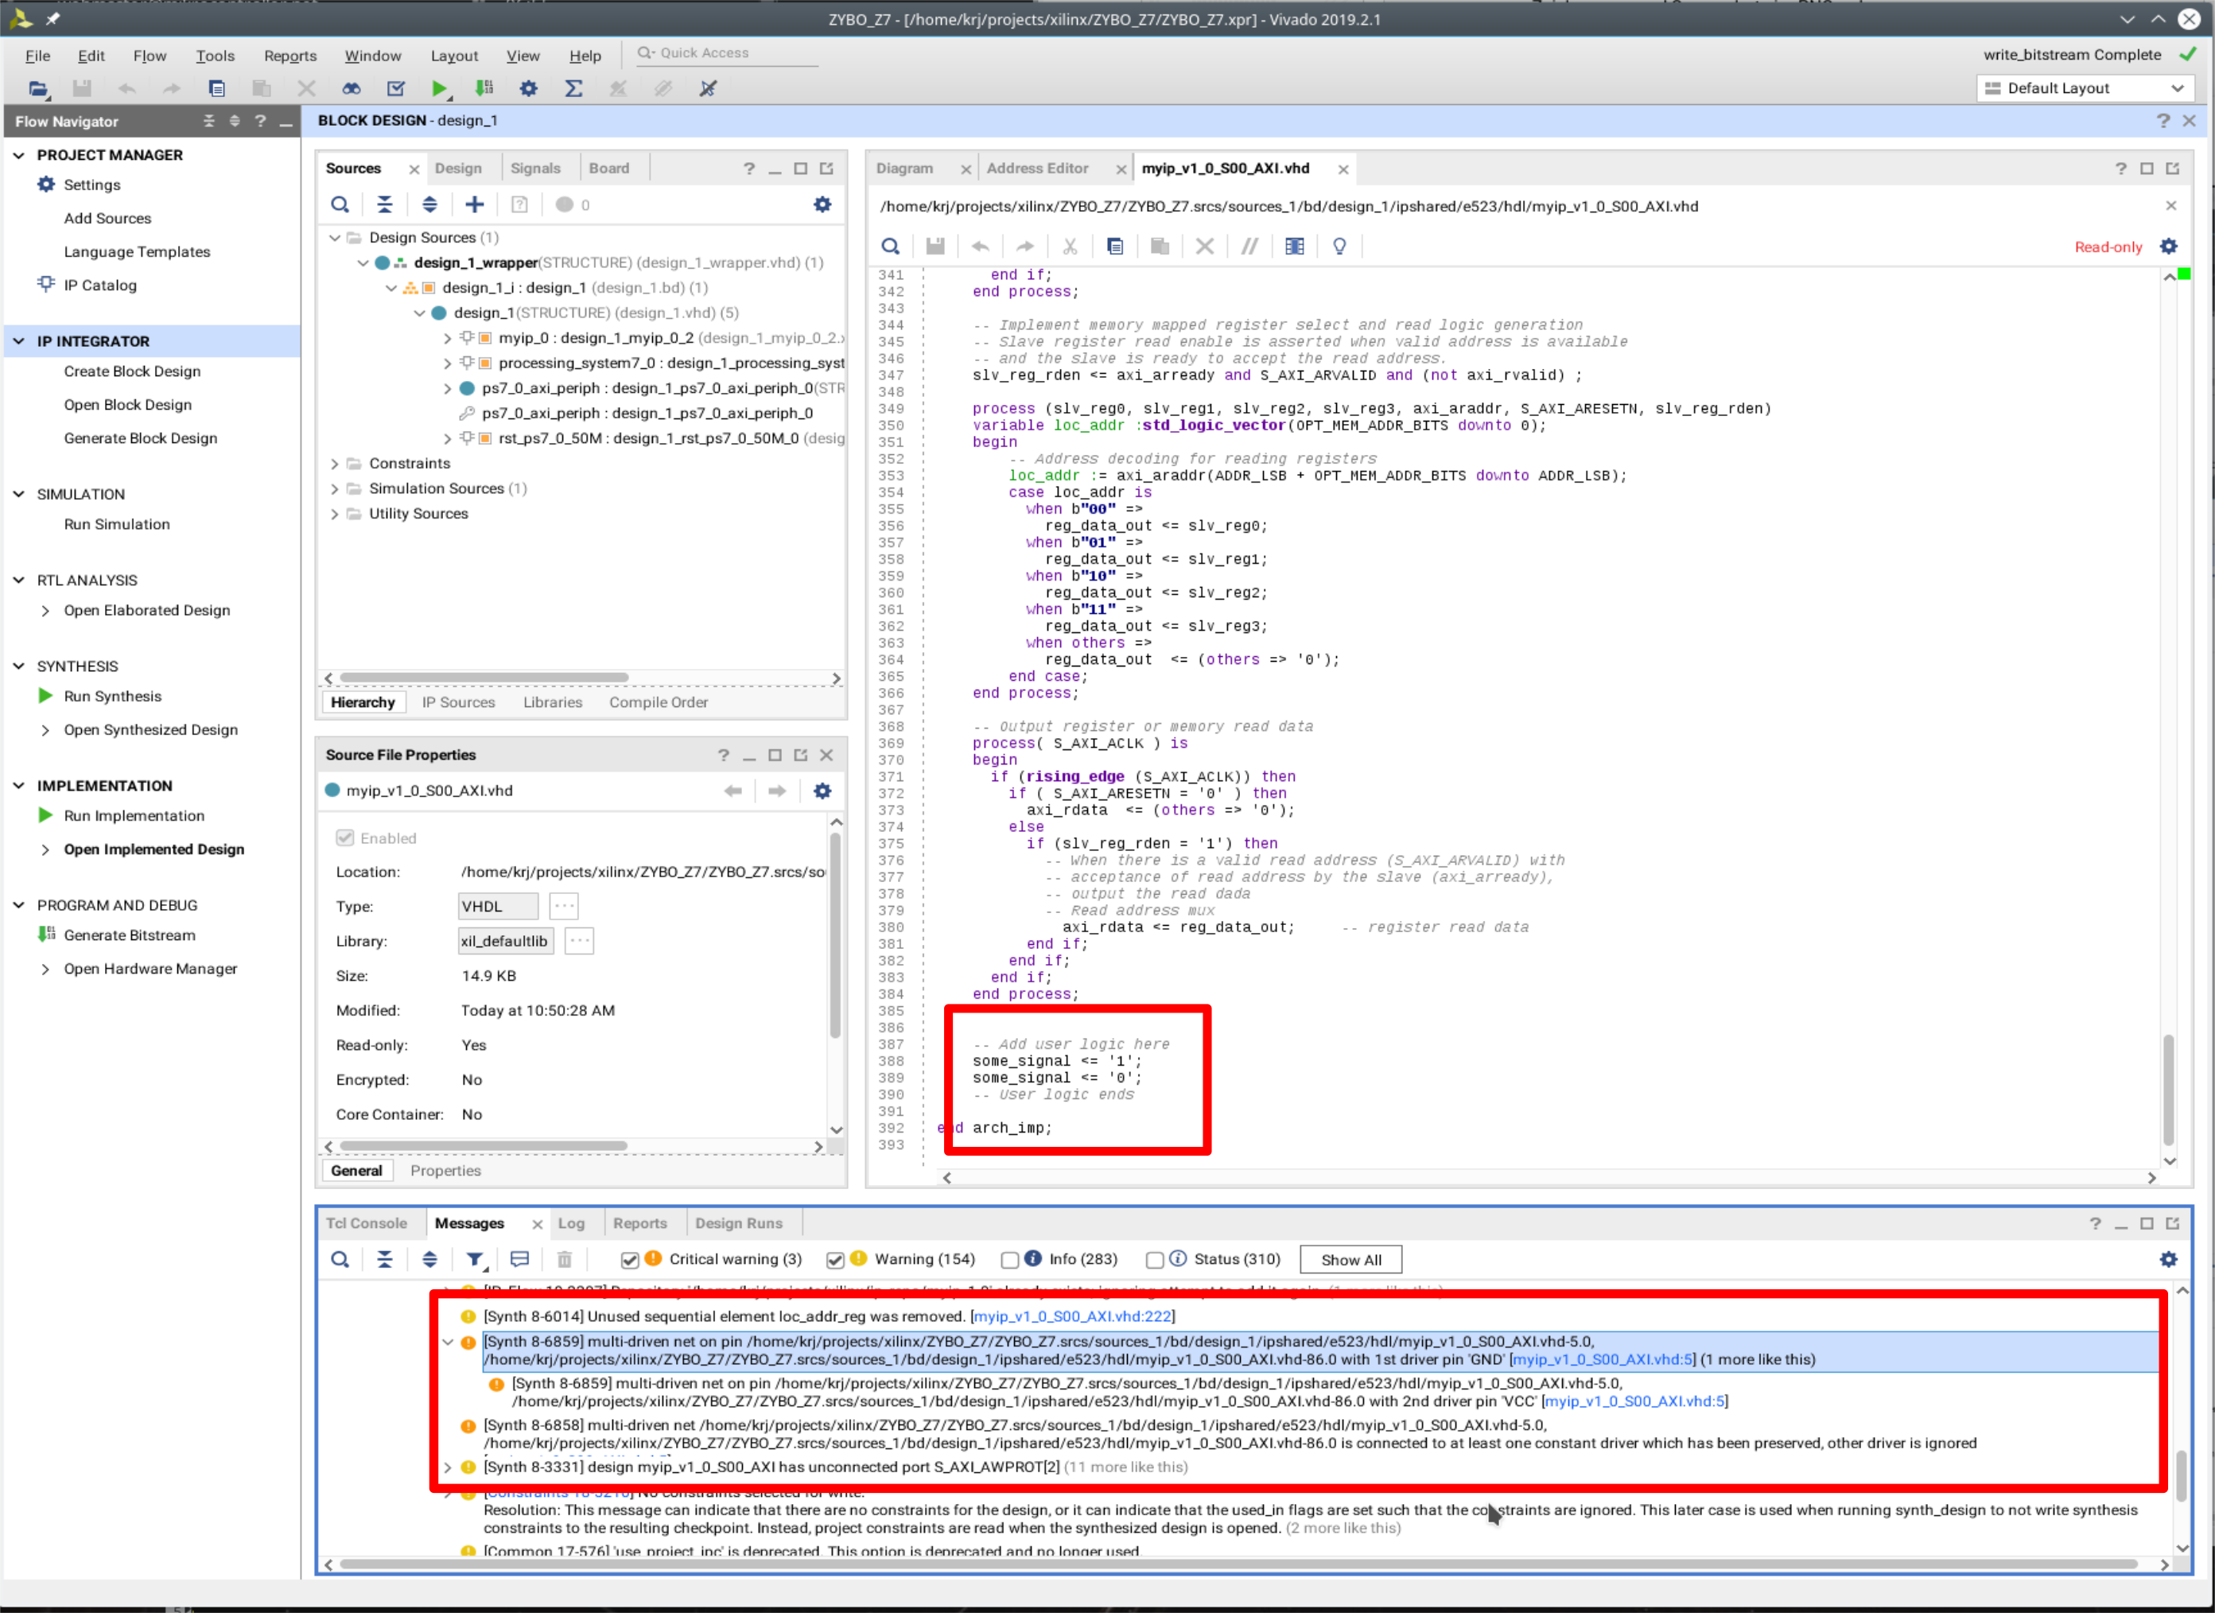Viewport: 2215px width, 1613px height.
Task: Click the Messages panel trash delete icon
Action: (565, 1261)
